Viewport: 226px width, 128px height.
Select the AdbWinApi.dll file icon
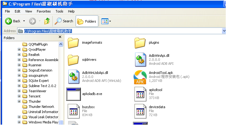[140, 60]
